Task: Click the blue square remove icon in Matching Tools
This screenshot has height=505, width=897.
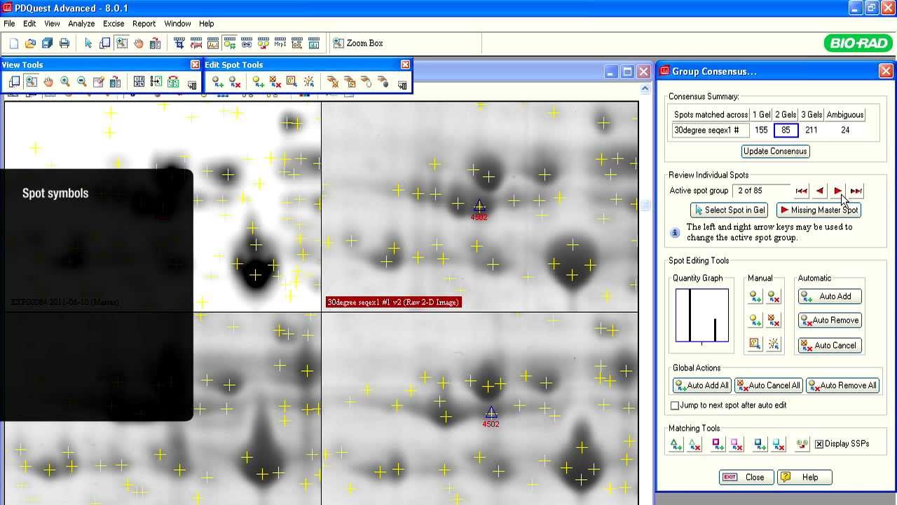Action: [x=779, y=444]
